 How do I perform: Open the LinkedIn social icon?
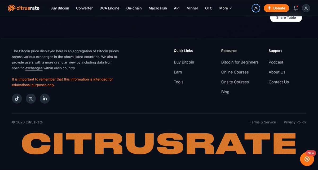coord(45,99)
